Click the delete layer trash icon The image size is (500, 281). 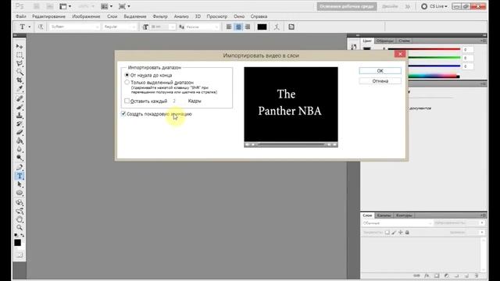[x=477, y=276]
